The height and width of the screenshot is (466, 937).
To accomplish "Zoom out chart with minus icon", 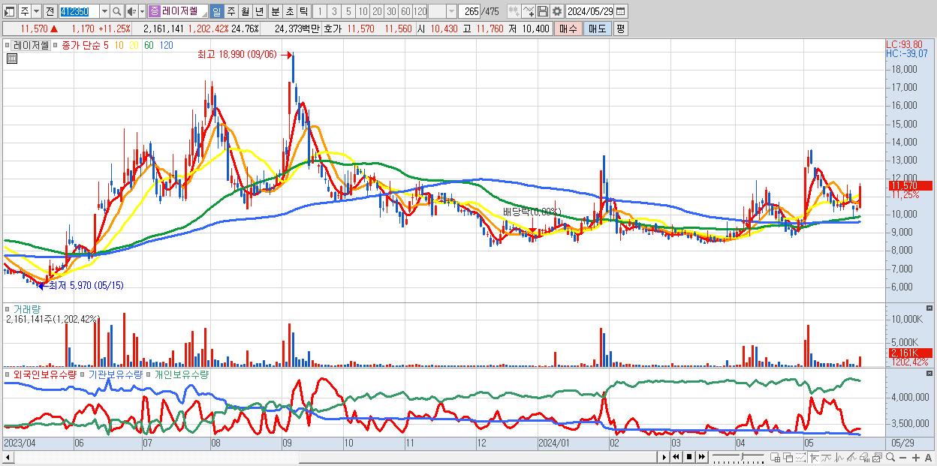I will pyautogui.click(x=903, y=458).
